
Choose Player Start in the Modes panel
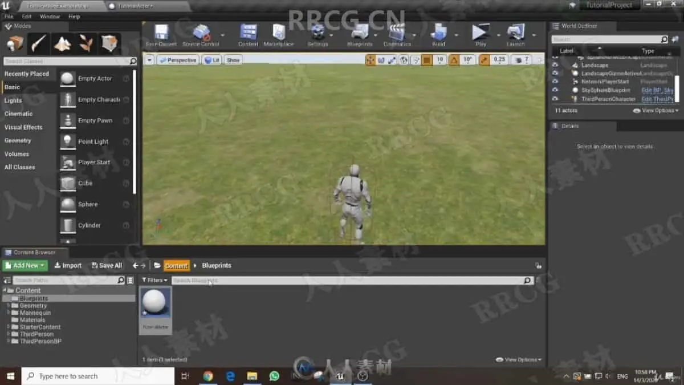(95, 163)
